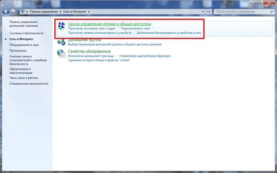Open 'Свойства обозревателя' heading
Viewport: 277px width, 173px height.
(x=89, y=51)
